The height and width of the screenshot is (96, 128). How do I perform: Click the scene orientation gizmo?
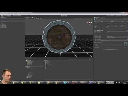tap(90, 23)
